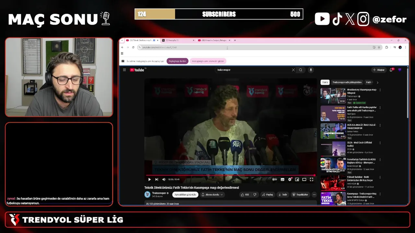Toggle the autoplay switch in the player

tap(275, 179)
